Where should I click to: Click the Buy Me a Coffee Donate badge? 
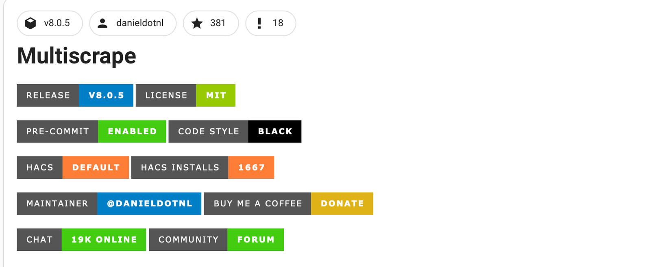288,204
